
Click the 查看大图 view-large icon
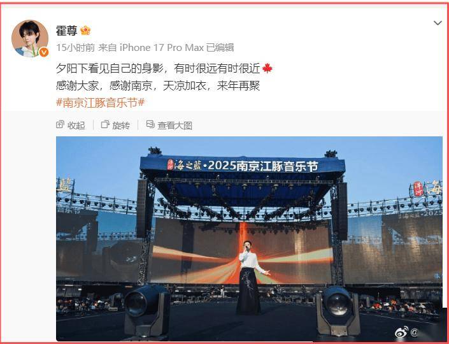pos(150,125)
